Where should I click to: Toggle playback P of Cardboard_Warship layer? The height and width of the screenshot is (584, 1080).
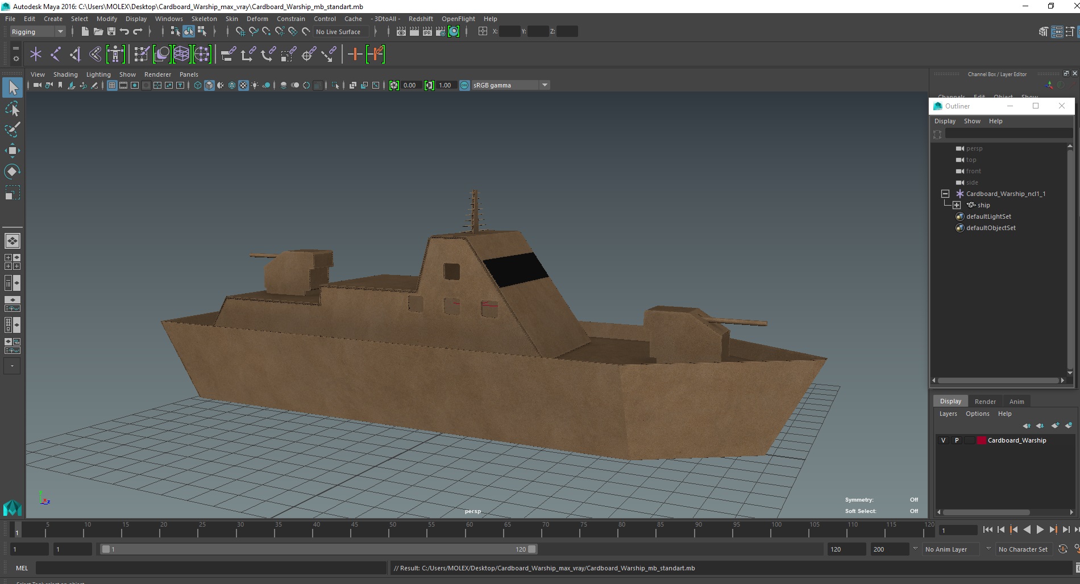coord(957,440)
